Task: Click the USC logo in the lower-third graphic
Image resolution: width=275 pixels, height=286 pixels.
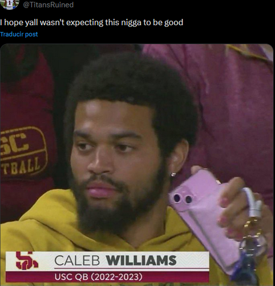Action: [27, 260]
